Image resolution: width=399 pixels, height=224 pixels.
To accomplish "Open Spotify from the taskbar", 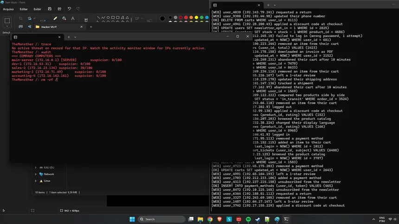I will tap(248, 219).
